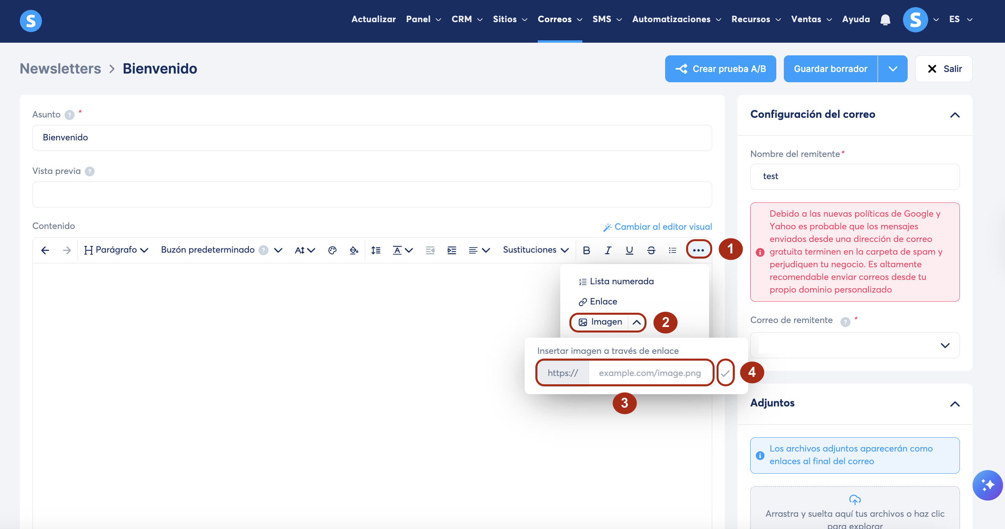
Task: Click the increase indent icon
Action: [x=451, y=250]
